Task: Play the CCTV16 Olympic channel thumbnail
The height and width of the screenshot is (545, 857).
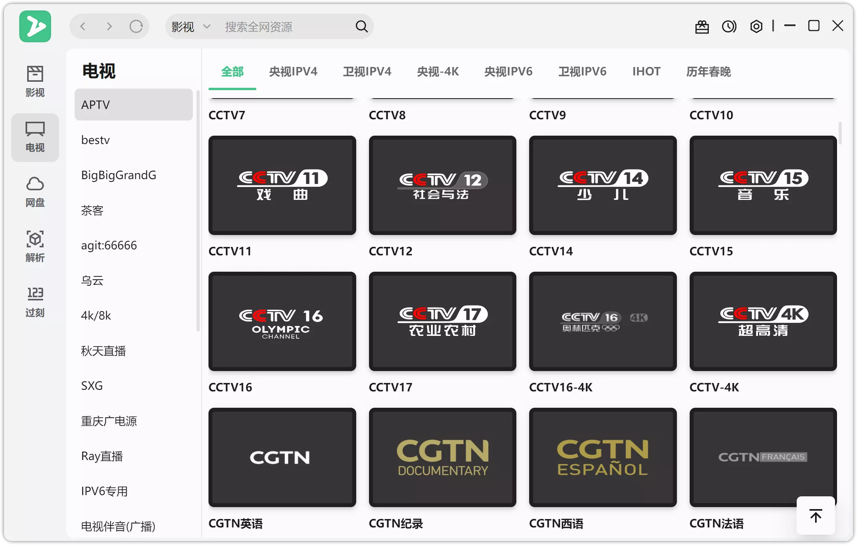Action: point(282,322)
